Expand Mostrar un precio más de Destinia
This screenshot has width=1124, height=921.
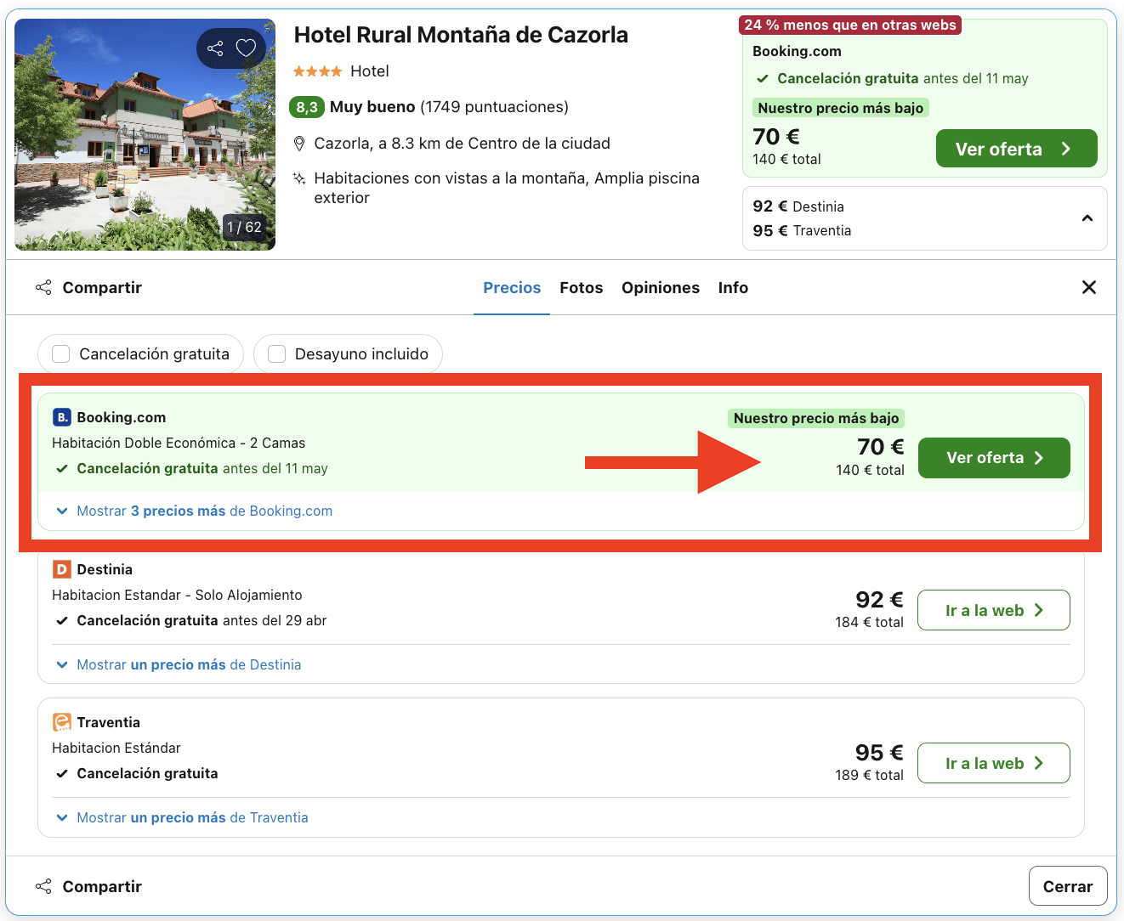pos(188,664)
